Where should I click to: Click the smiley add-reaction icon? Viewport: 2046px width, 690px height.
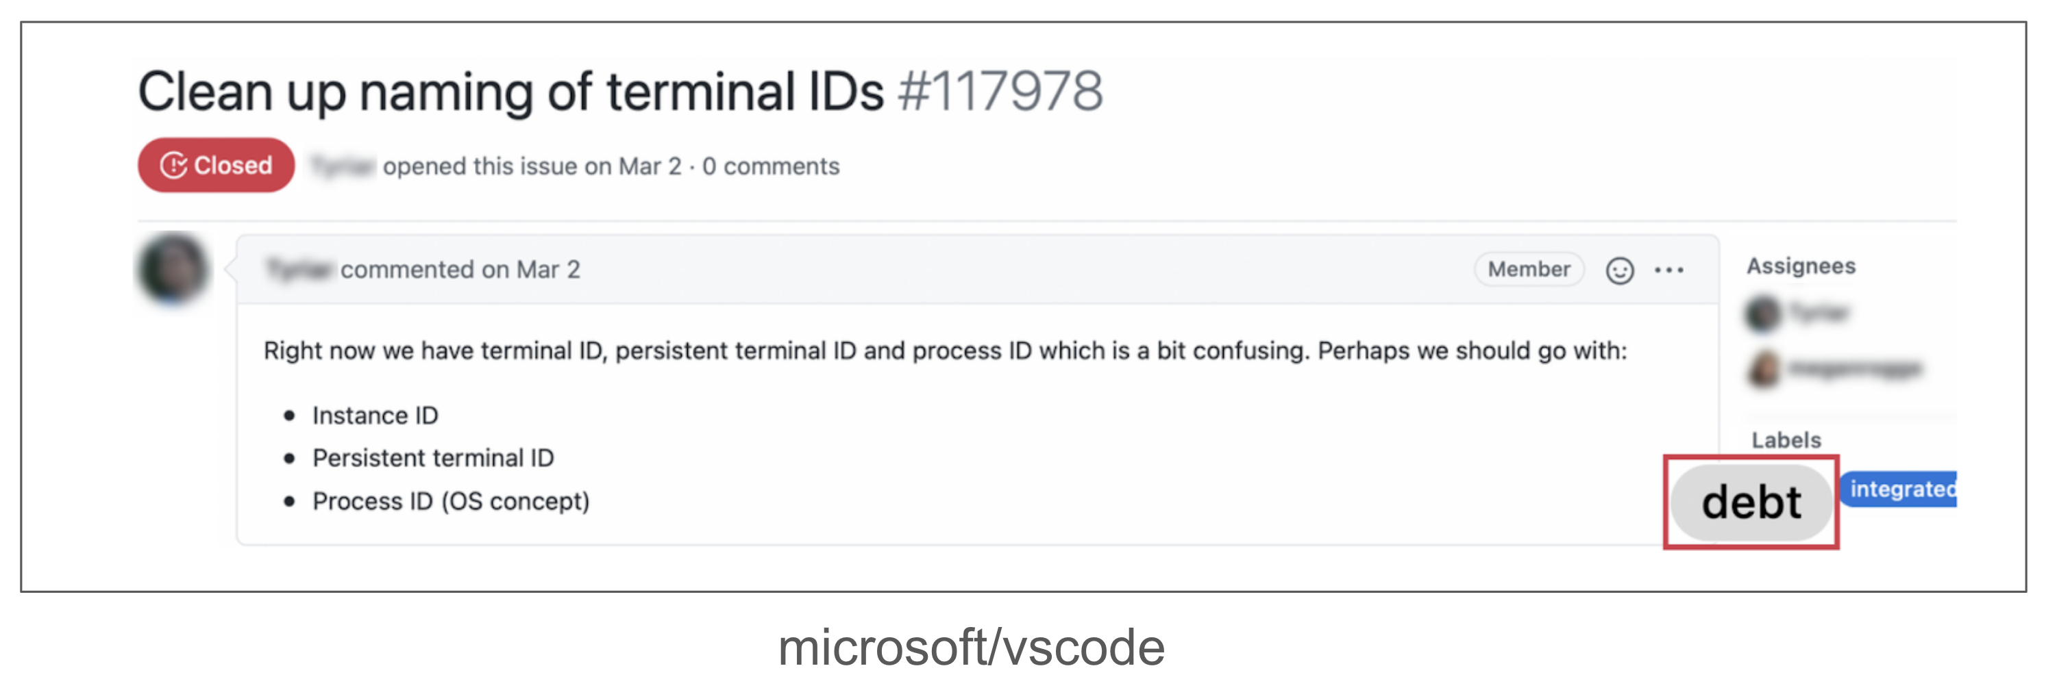click(1618, 270)
